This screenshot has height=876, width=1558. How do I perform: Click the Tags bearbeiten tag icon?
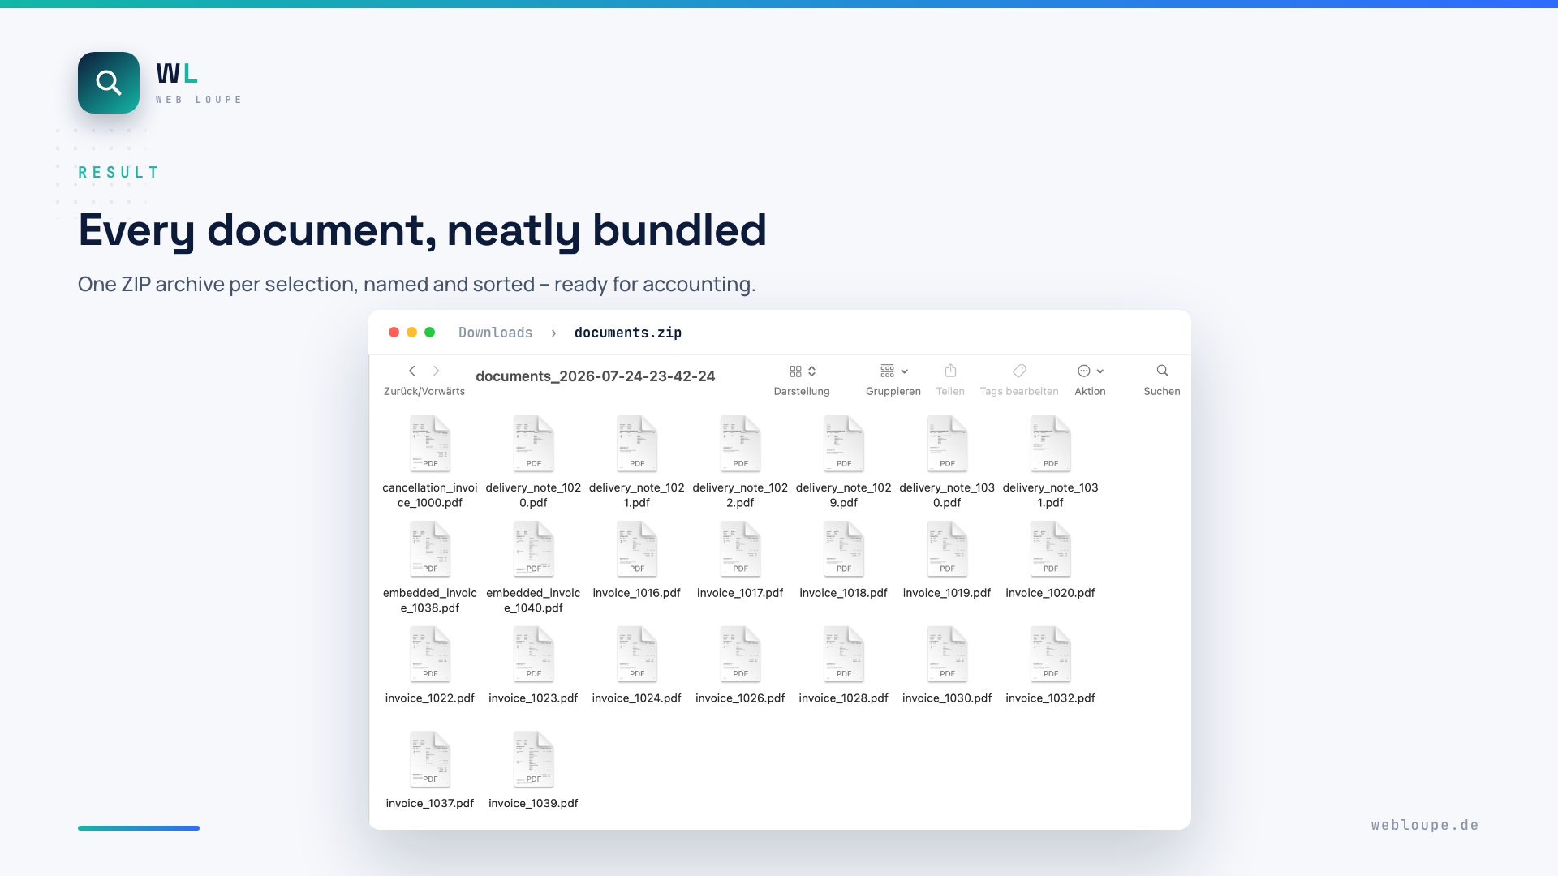(x=1019, y=371)
